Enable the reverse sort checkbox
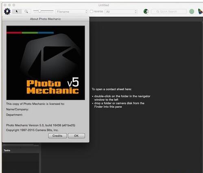 pos(92,11)
